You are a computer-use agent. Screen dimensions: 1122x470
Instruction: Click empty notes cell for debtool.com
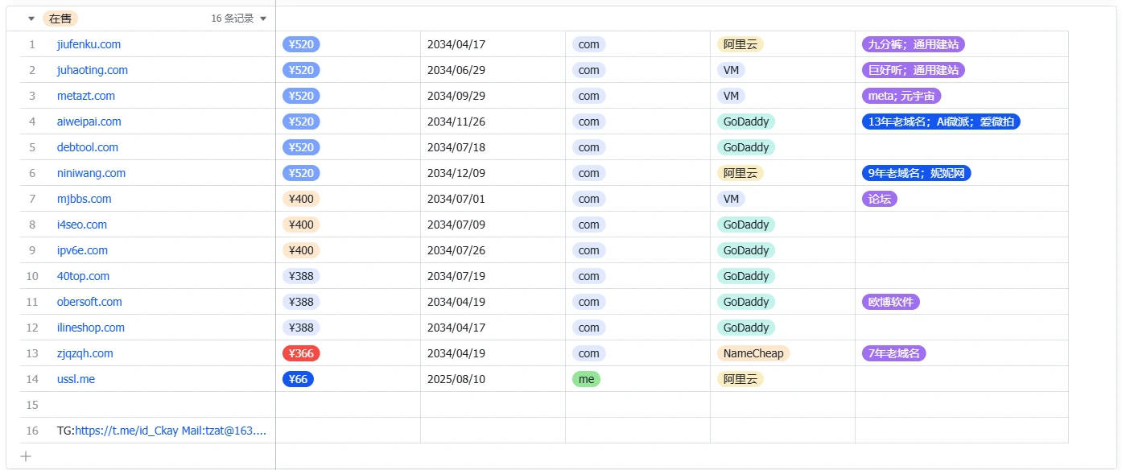tap(961, 147)
